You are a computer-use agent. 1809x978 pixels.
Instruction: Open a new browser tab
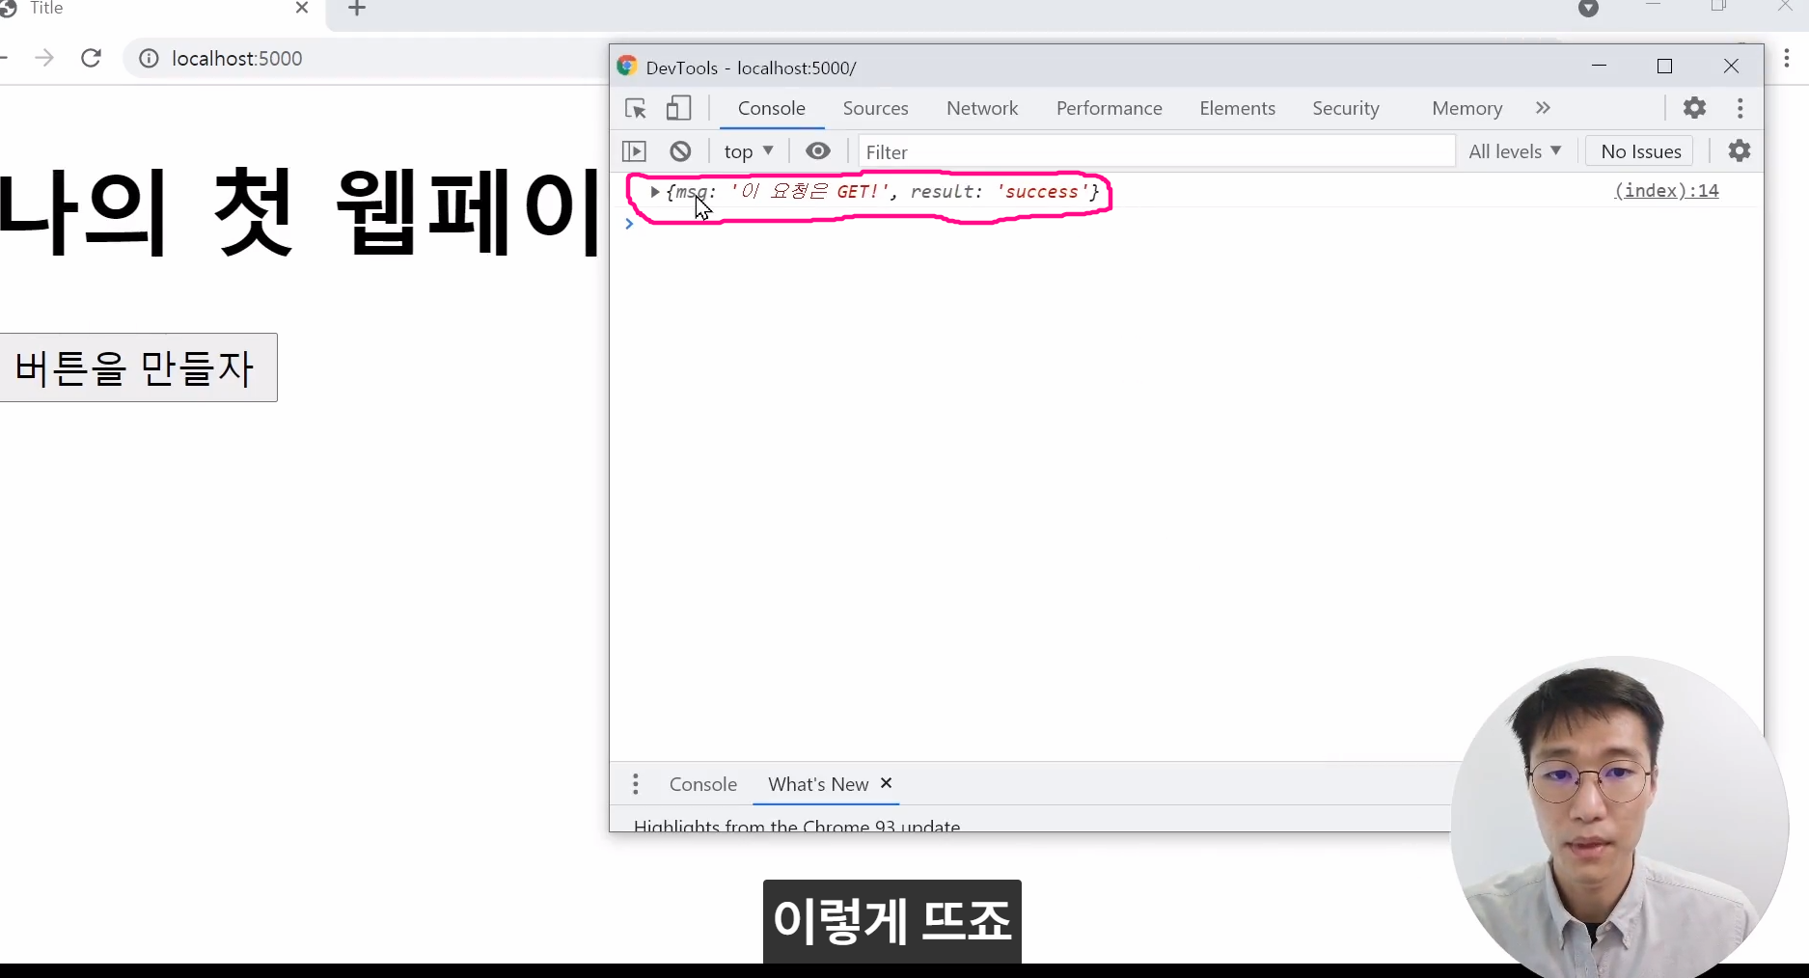(357, 9)
